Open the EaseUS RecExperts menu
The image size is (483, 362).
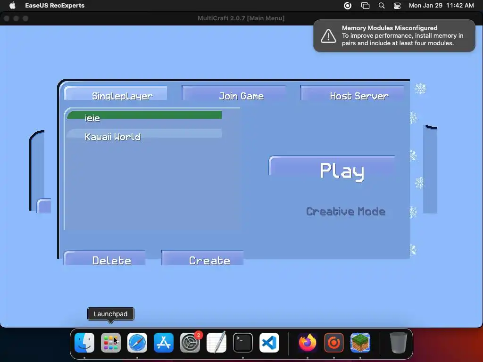(55, 5)
